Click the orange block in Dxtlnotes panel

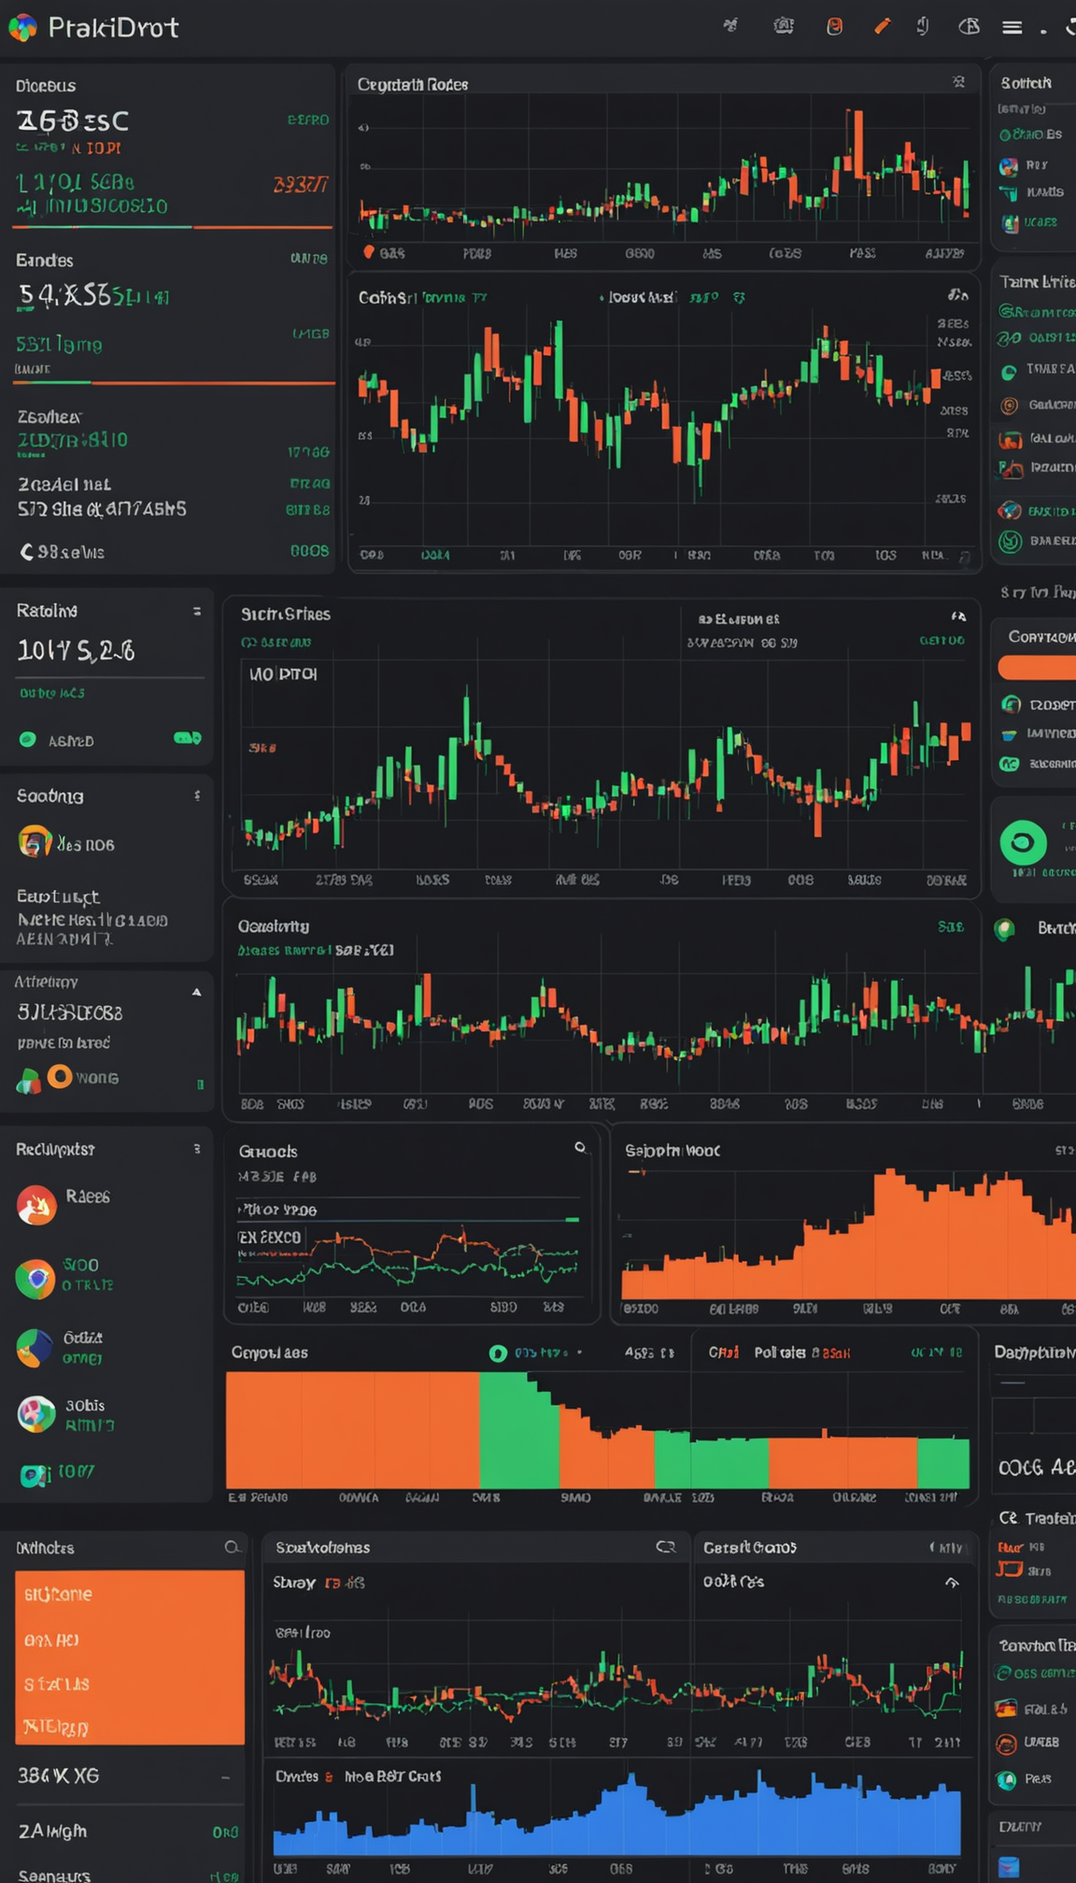130,1657
